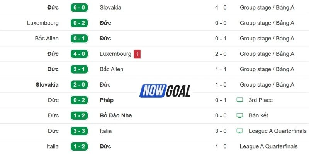Click the NowGoal logo
Viewport: 309px width, 154px height.
(x=165, y=91)
